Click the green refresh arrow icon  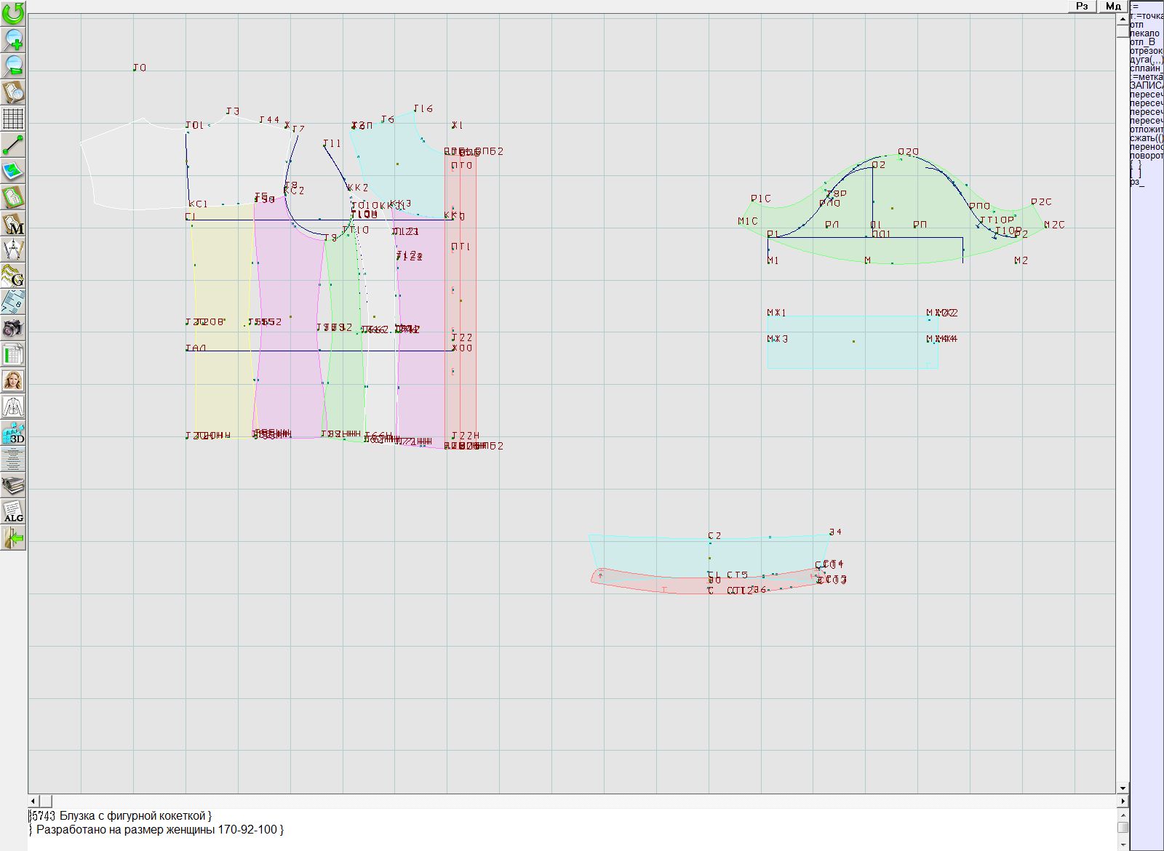[13, 13]
